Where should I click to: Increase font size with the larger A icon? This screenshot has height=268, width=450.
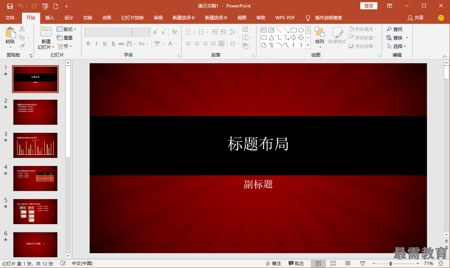[156, 32]
